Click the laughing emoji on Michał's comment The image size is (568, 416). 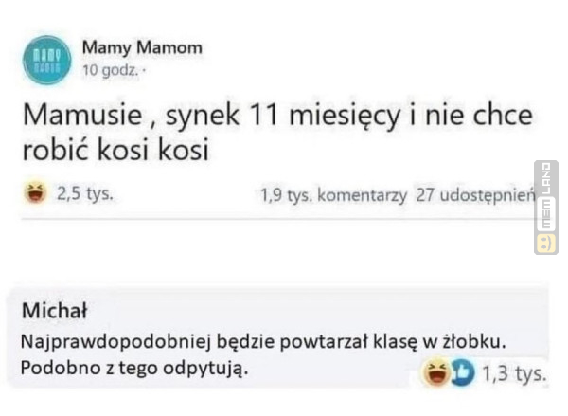pos(435,373)
